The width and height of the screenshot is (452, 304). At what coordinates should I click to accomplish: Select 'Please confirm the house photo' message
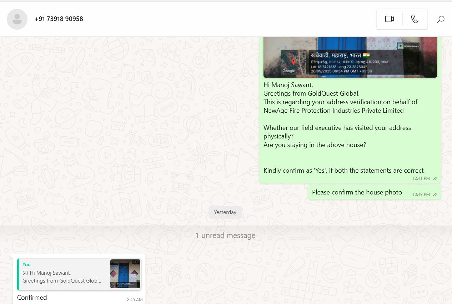coord(357,192)
